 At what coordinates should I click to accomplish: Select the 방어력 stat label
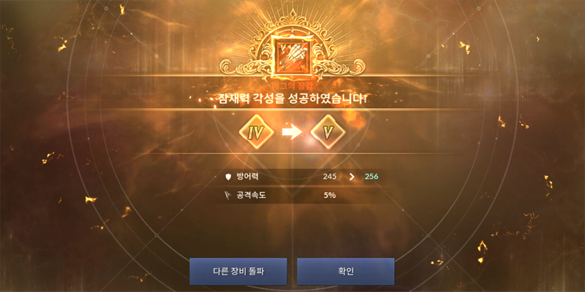click(x=247, y=177)
